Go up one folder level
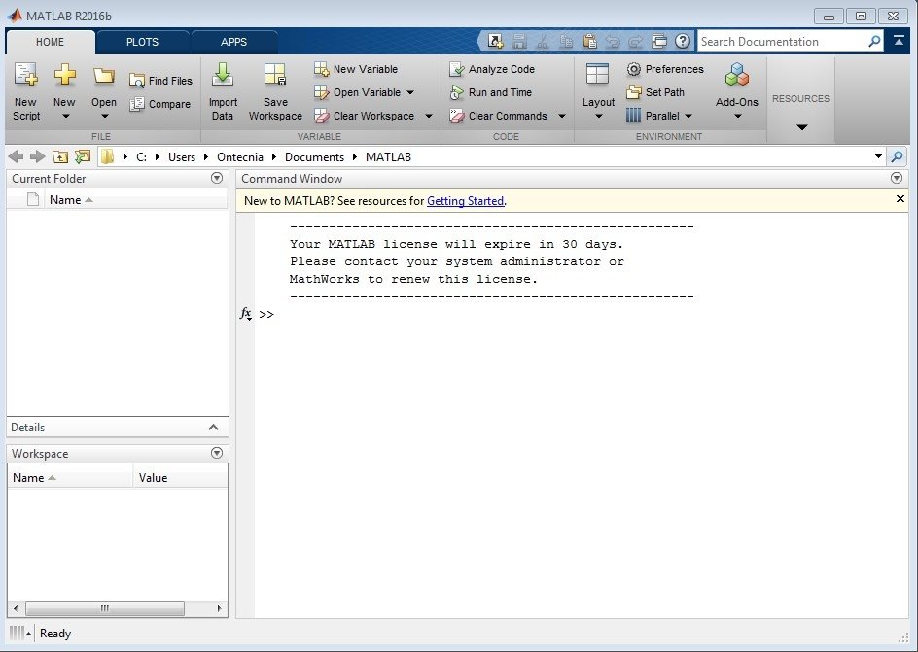 pyautogui.click(x=59, y=156)
